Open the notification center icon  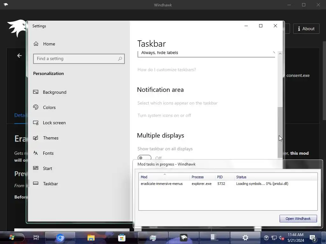(313, 238)
